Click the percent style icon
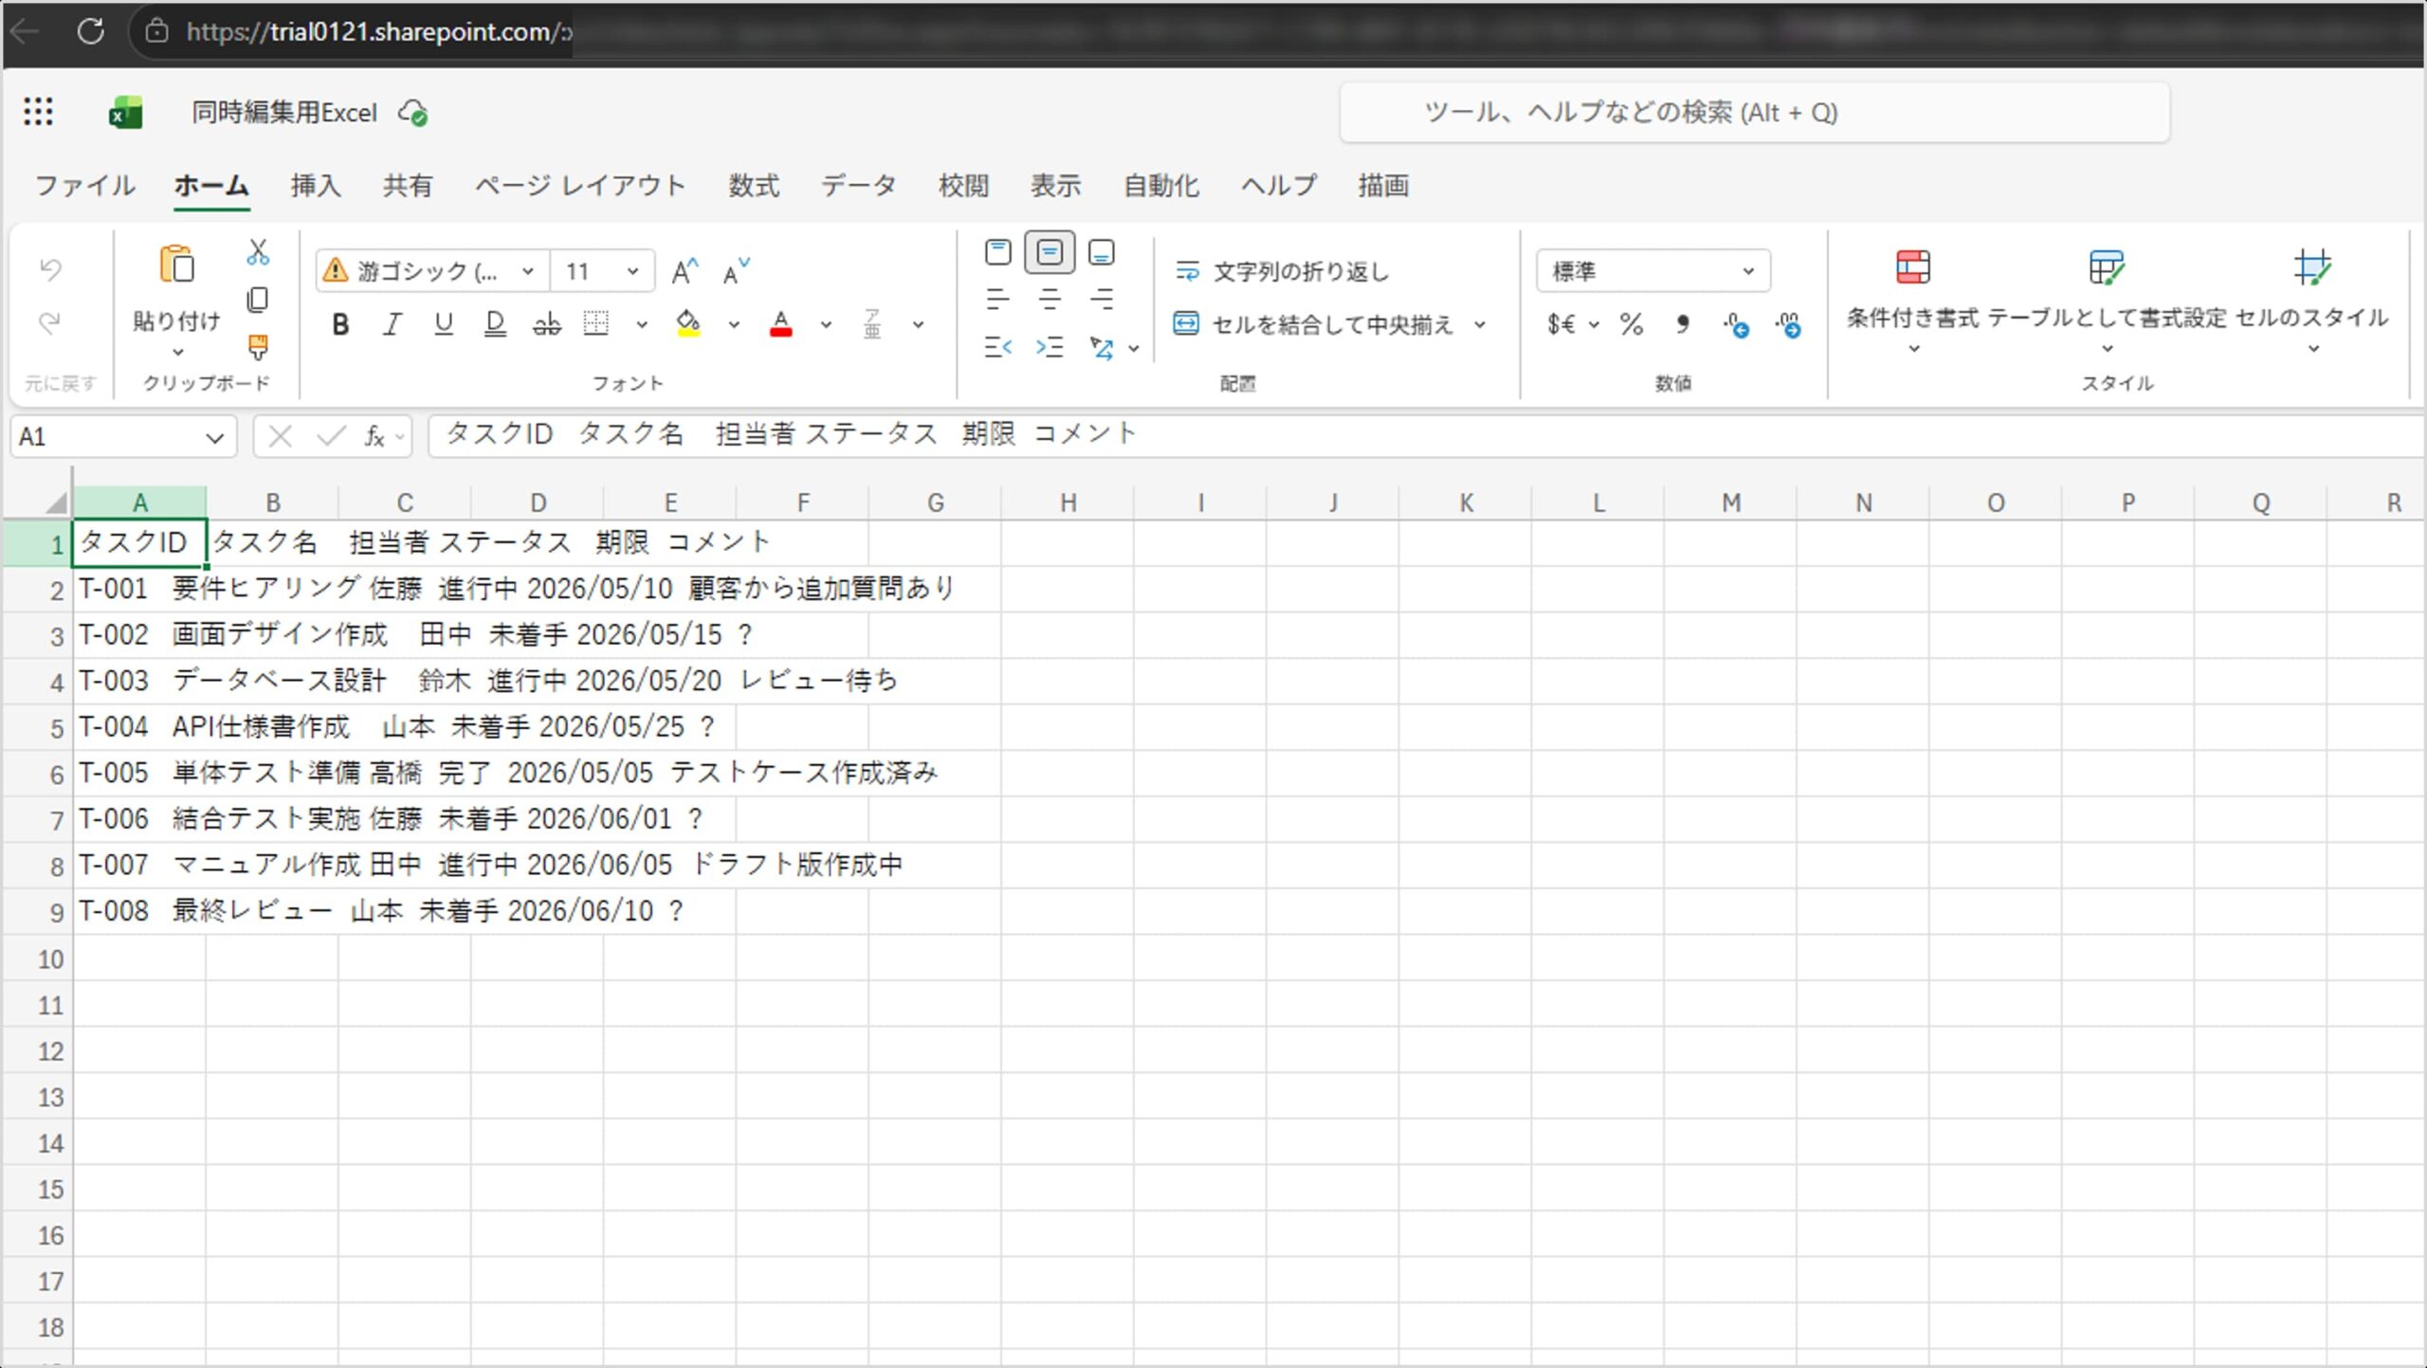This screenshot has width=2427, height=1368. 1631,325
